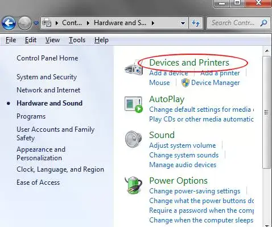Click Change power-saving settings link

click(x=195, y=191)
